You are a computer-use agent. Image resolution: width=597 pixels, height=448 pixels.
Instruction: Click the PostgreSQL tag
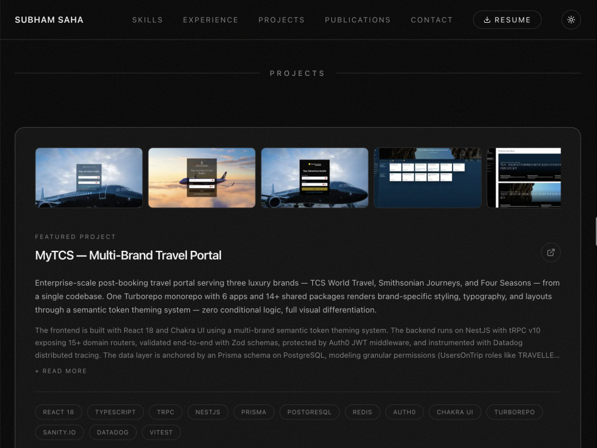pos(309,412)
